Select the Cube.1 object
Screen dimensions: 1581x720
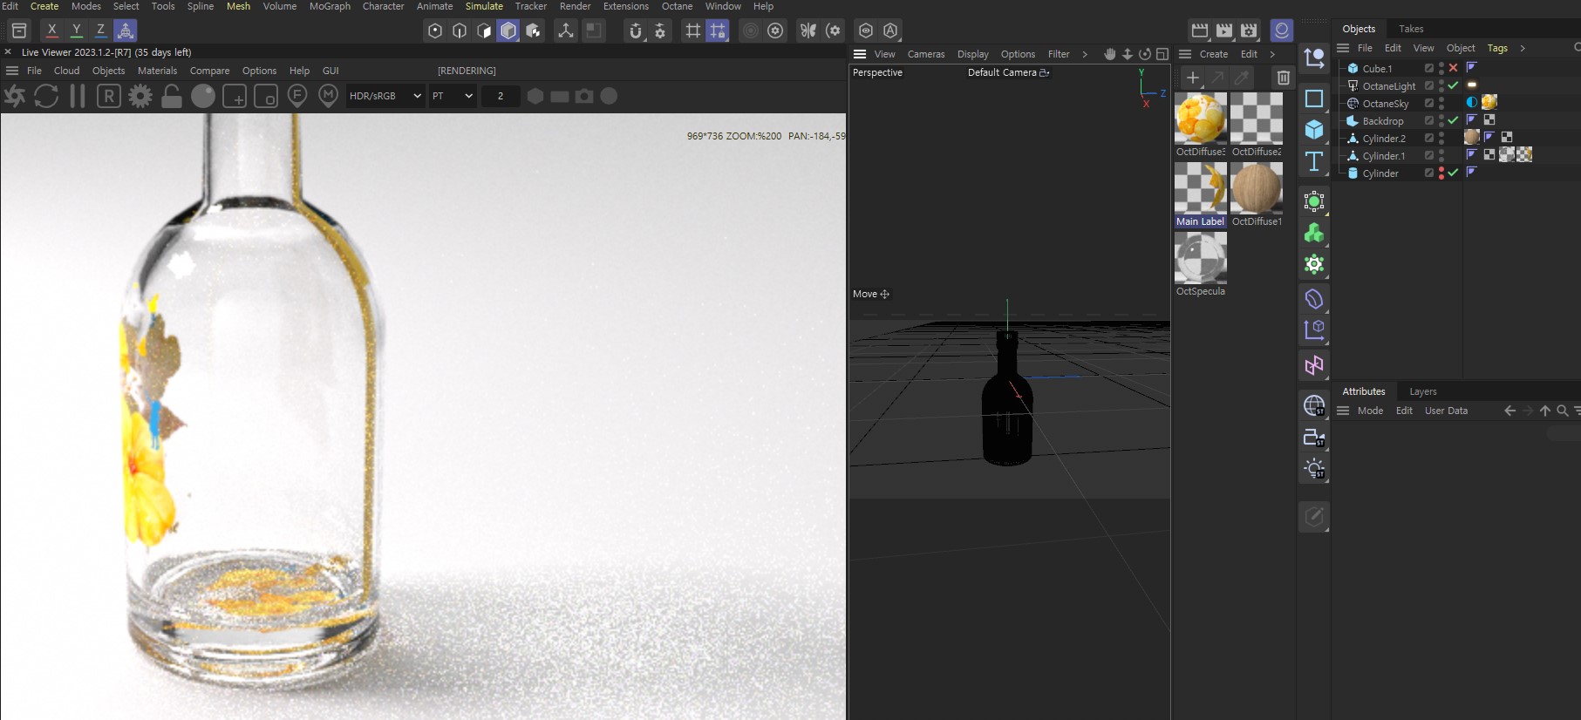pos(1377,68)
